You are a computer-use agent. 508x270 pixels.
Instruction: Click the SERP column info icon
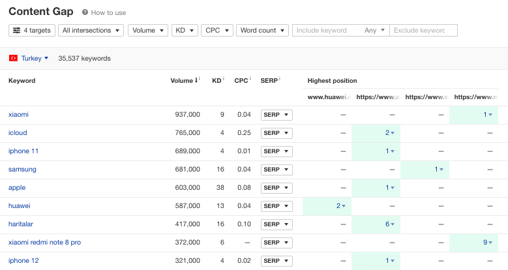click(280, 78)
